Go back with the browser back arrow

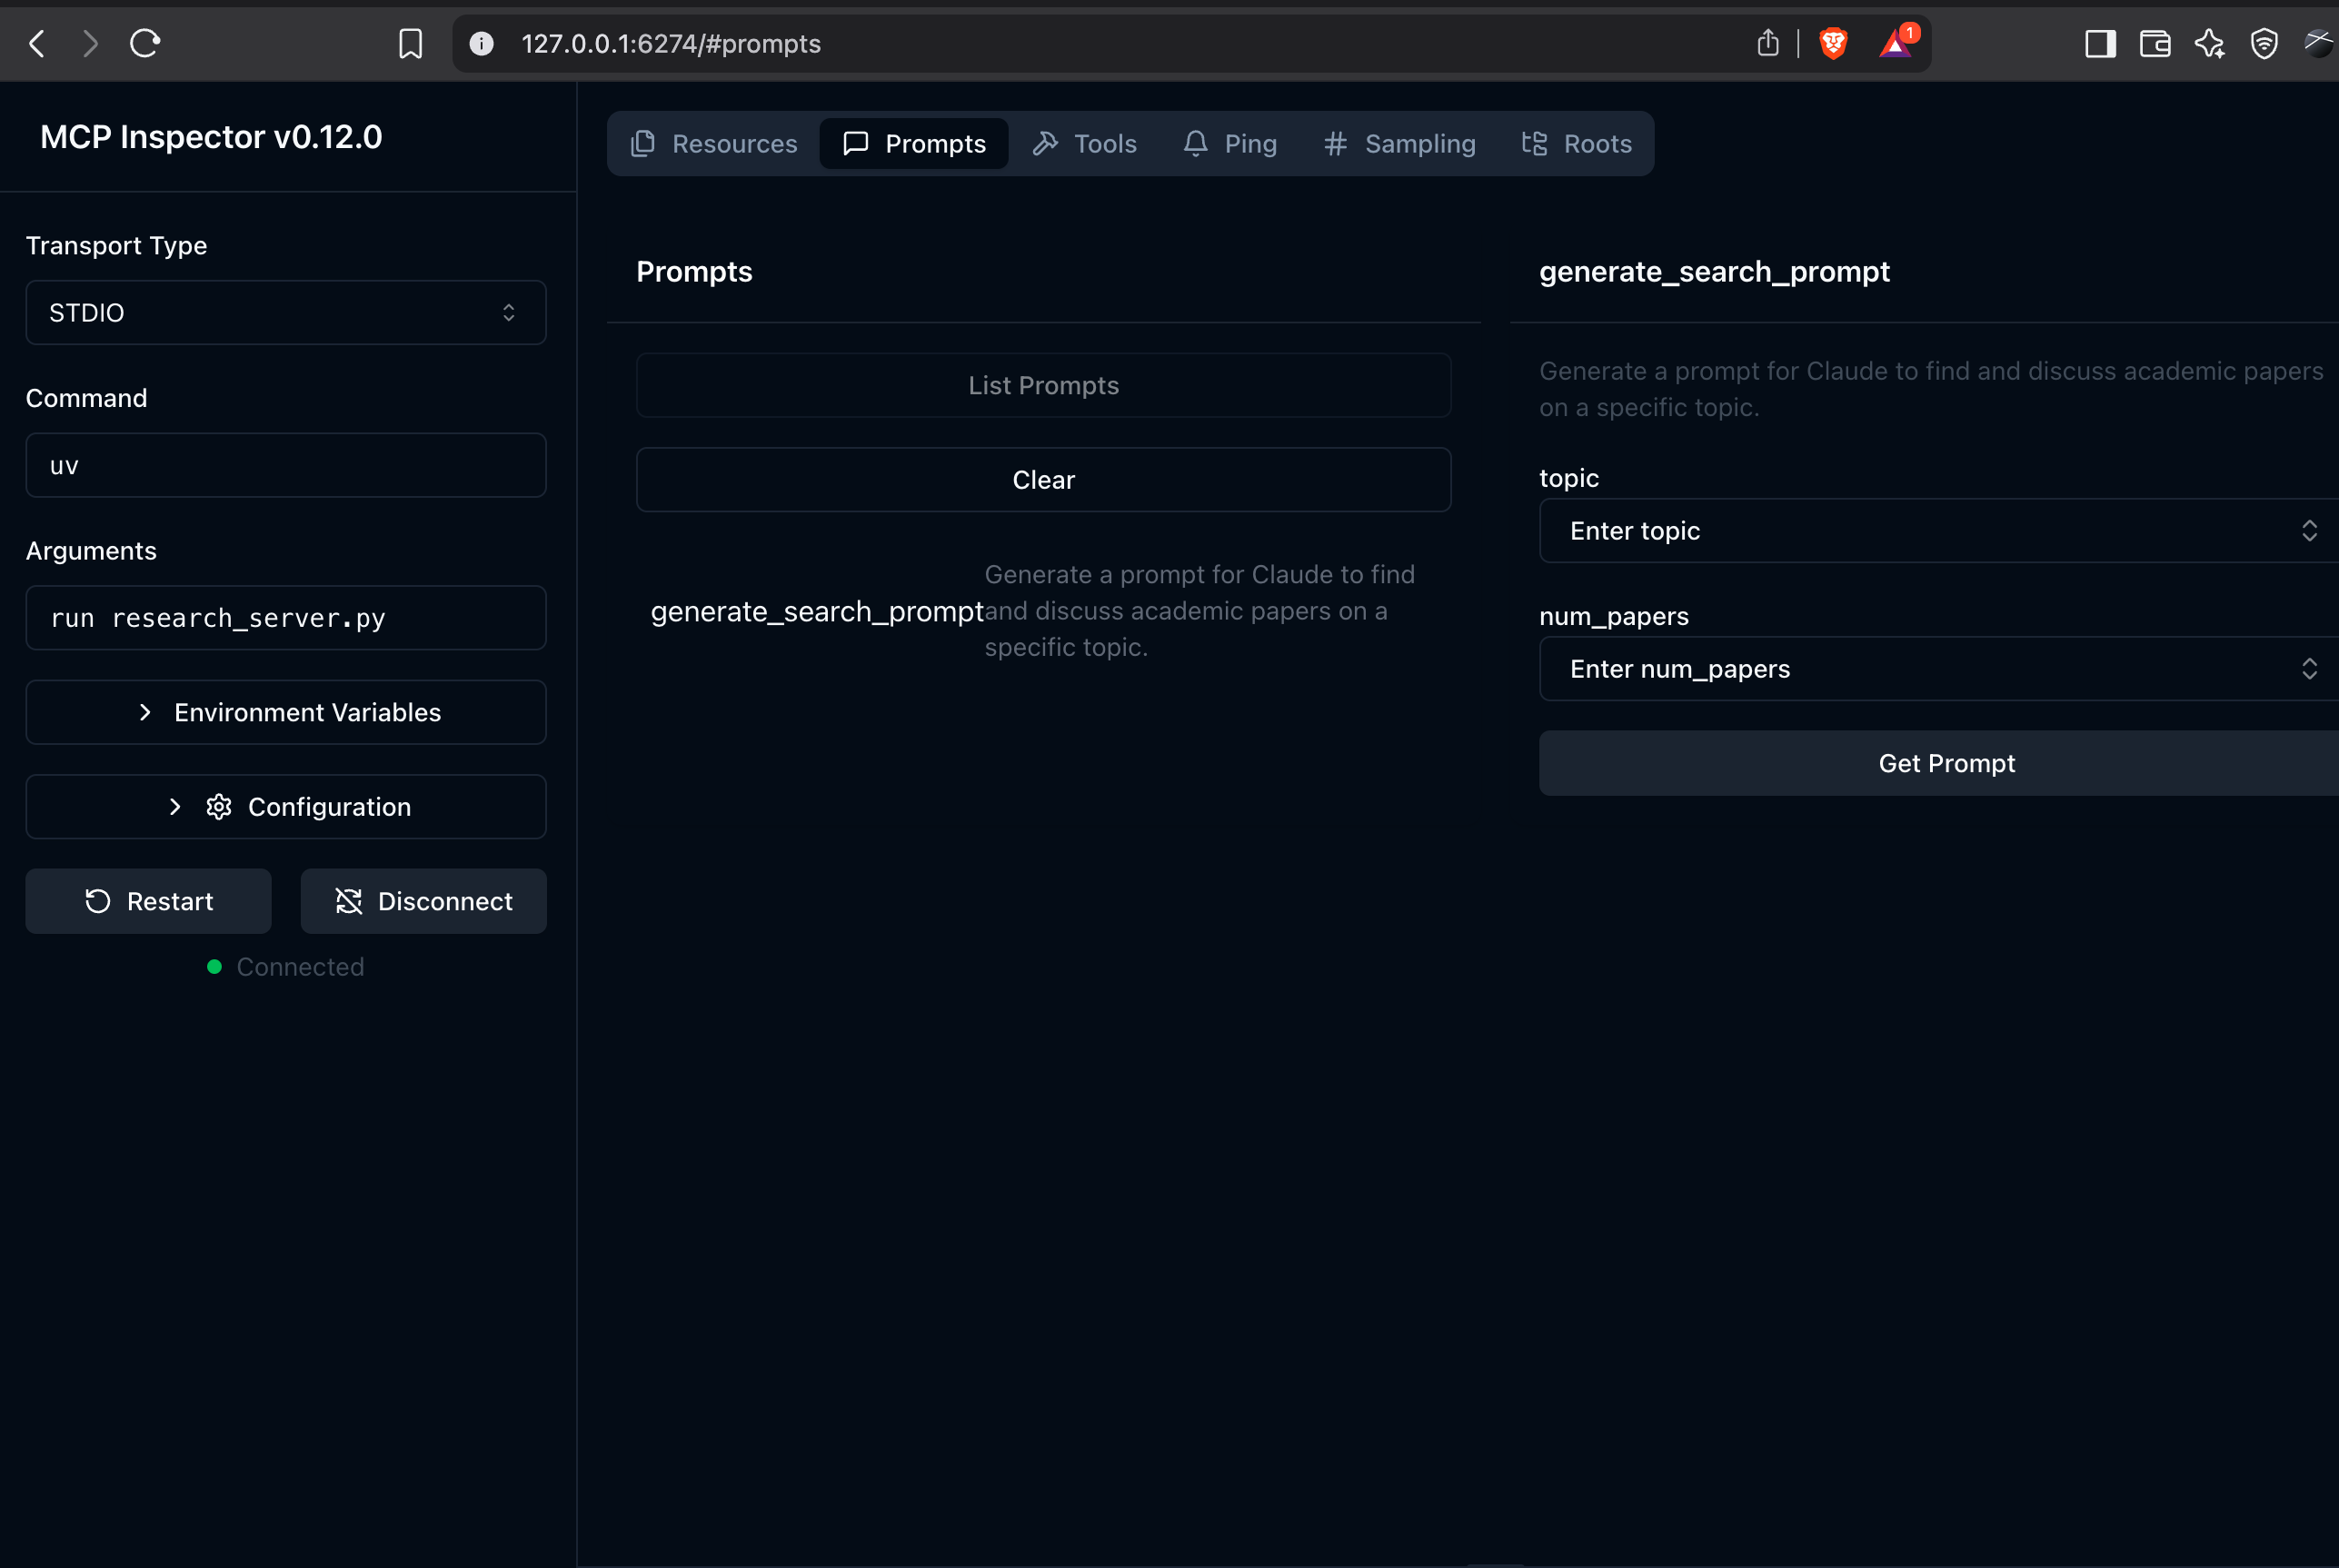click(37, 43)
